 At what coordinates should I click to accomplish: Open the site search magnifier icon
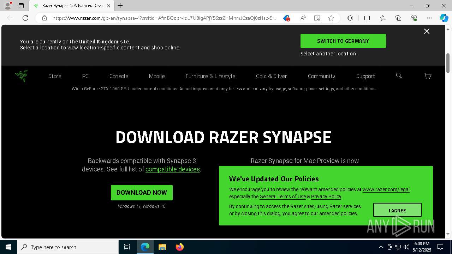[399, 75]
